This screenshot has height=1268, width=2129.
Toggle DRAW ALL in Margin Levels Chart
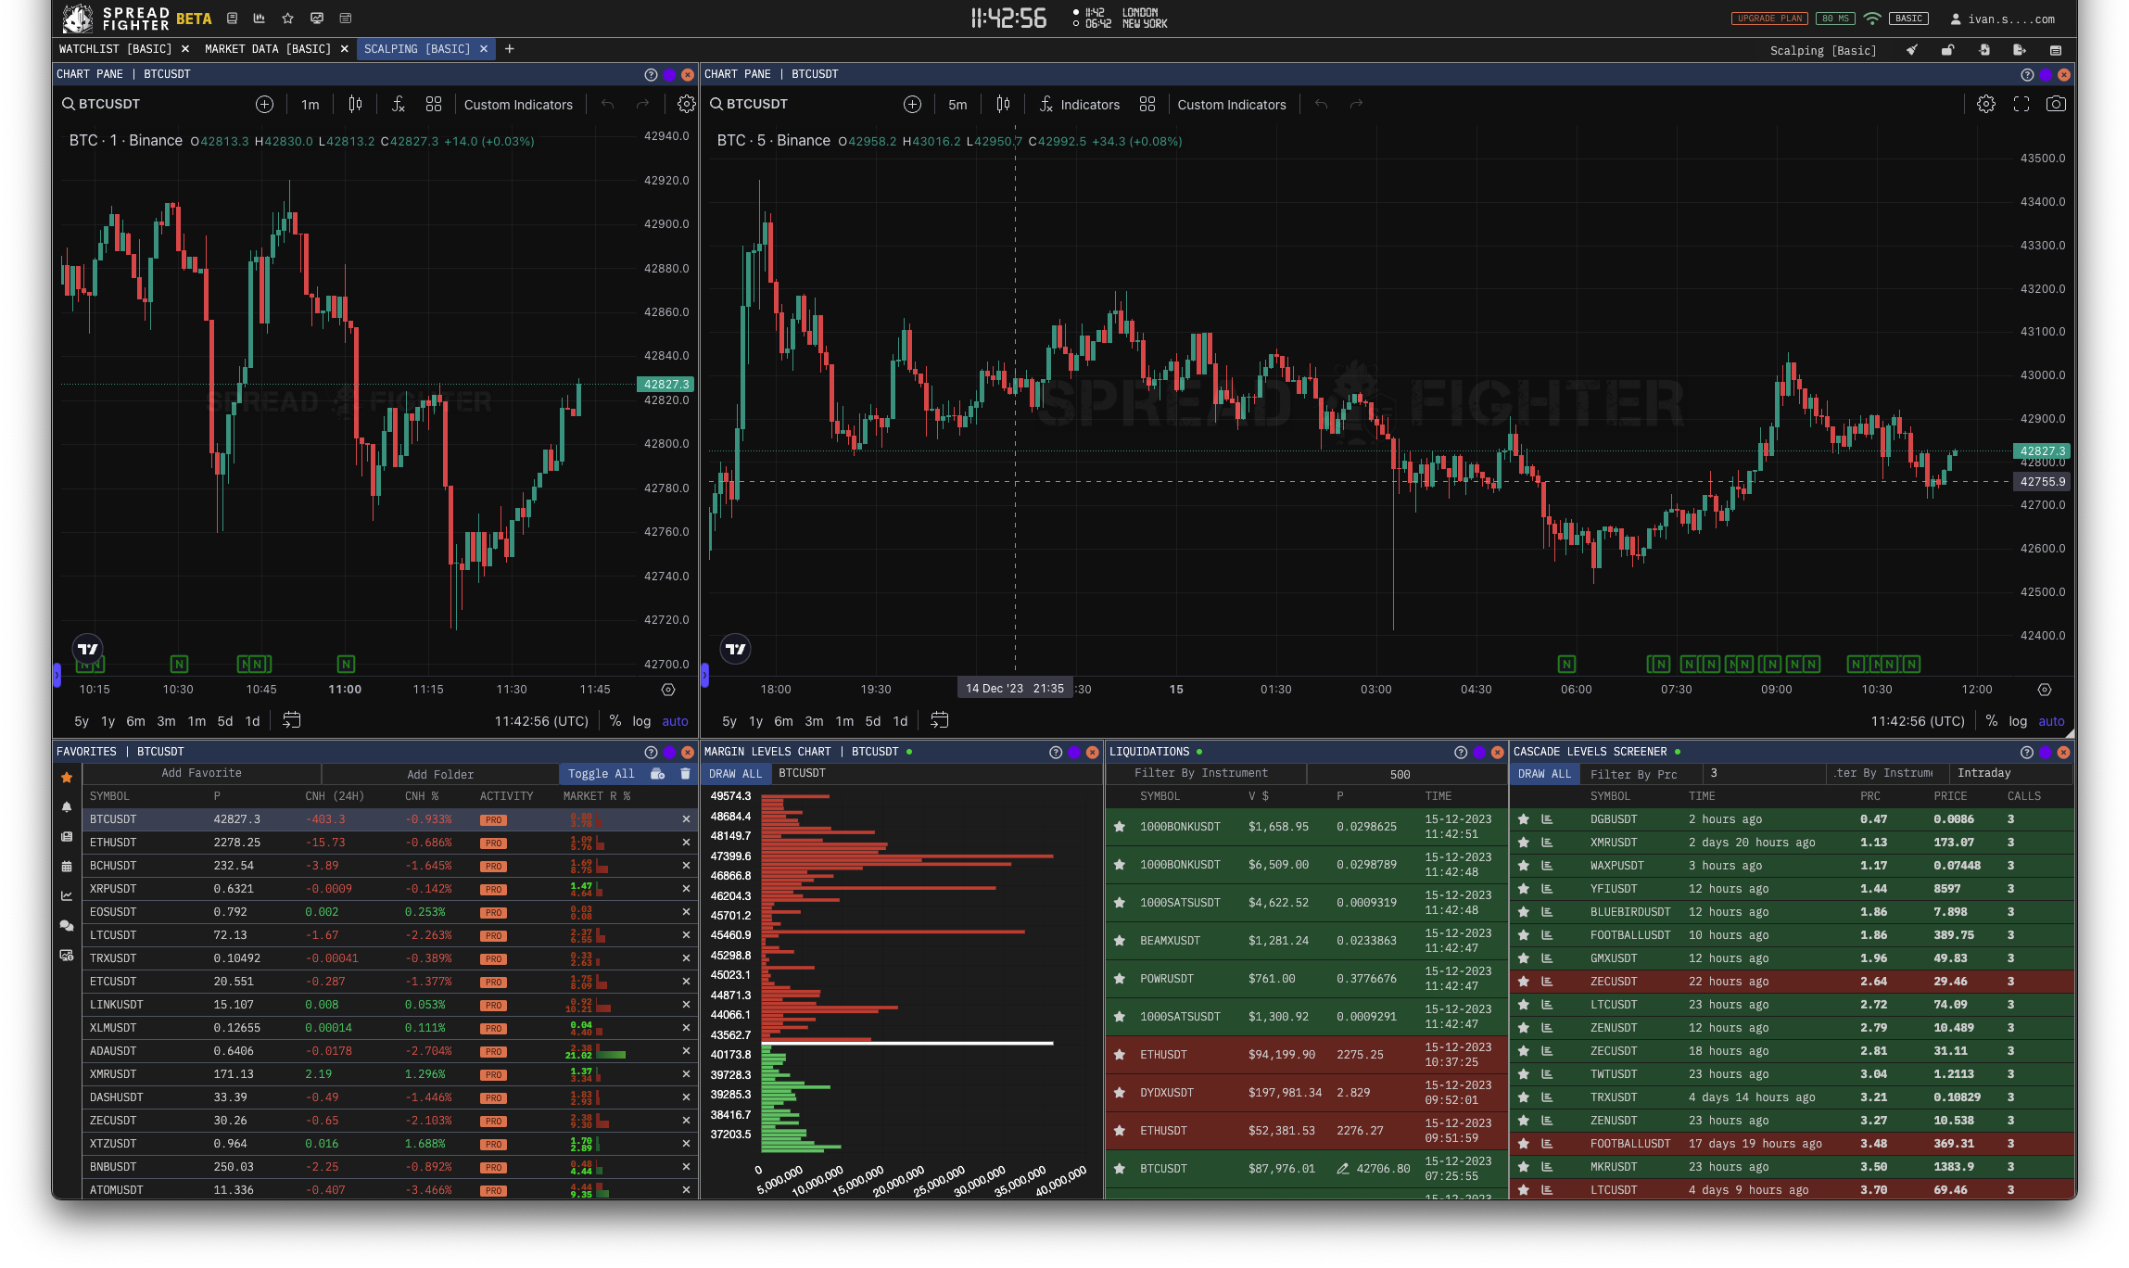pyautogui.click(x=736, y=774)
